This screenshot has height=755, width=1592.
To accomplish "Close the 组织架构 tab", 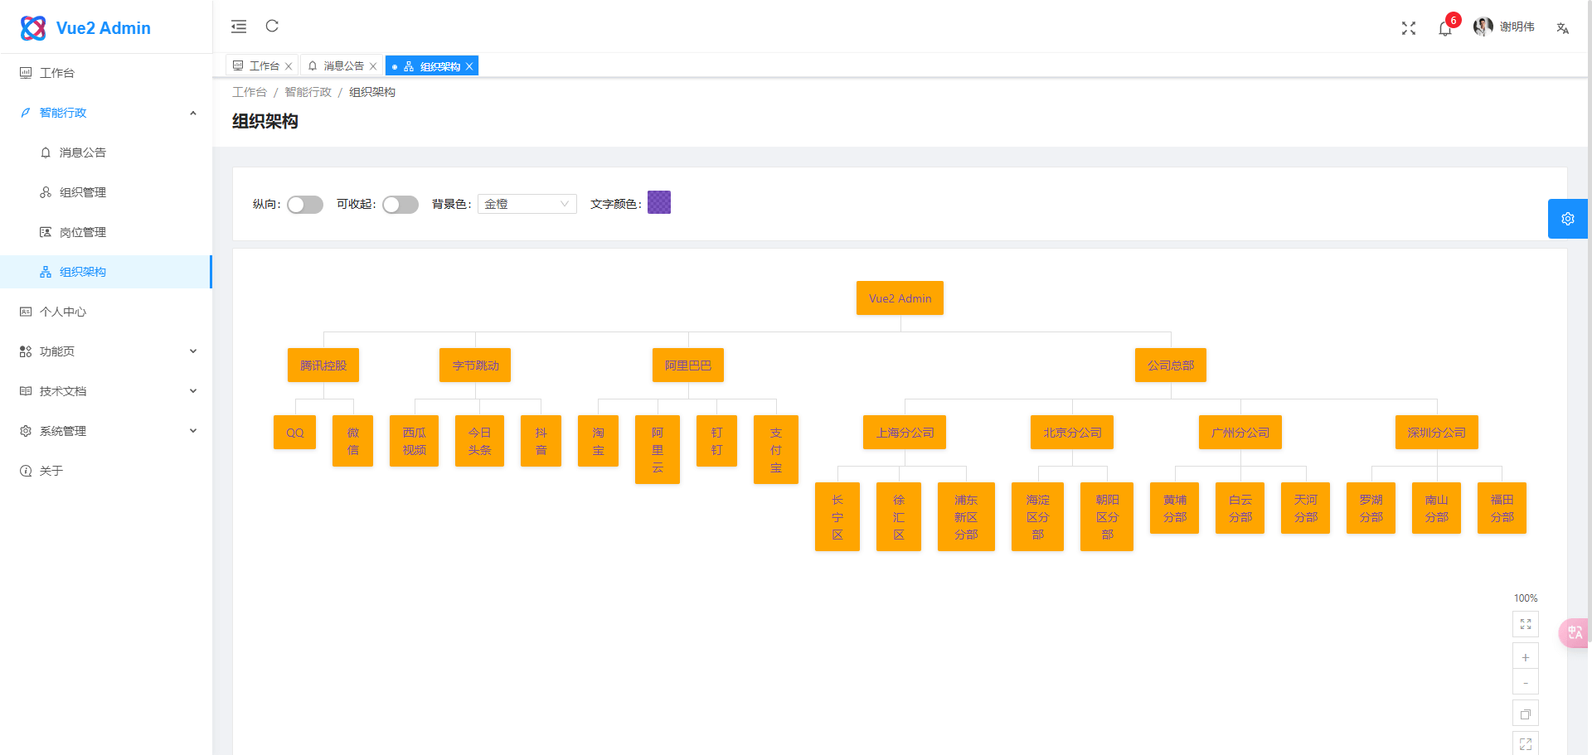I will click(x=469, y=66).
